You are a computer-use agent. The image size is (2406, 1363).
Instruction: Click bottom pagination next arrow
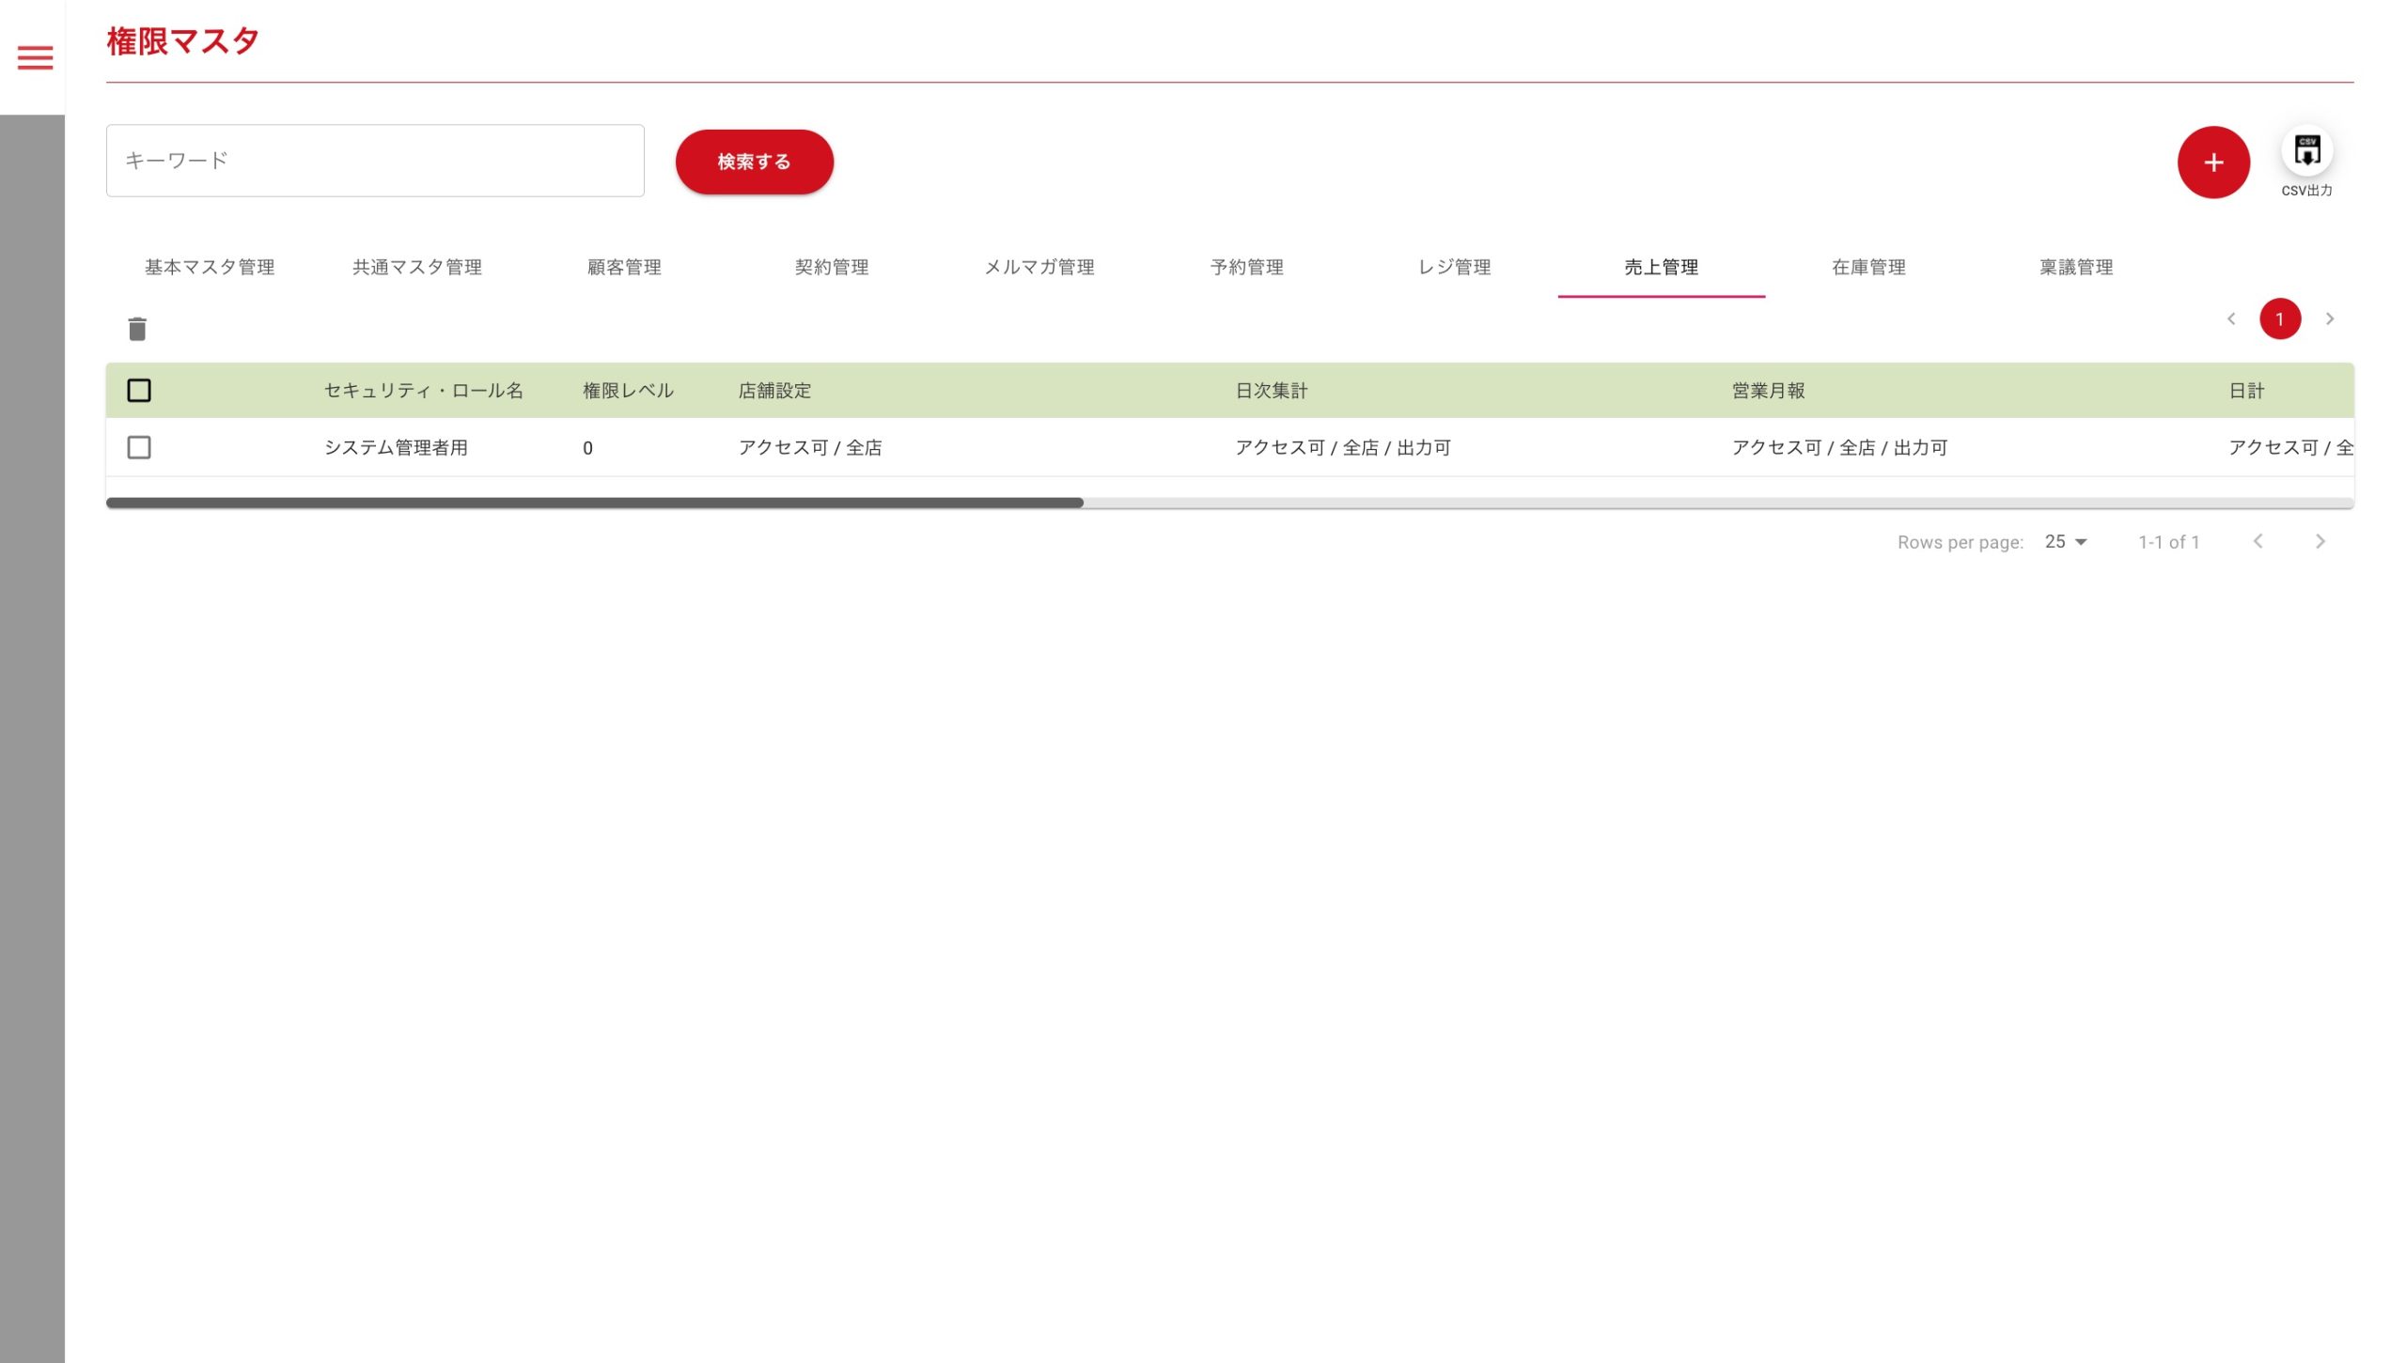2320,541
